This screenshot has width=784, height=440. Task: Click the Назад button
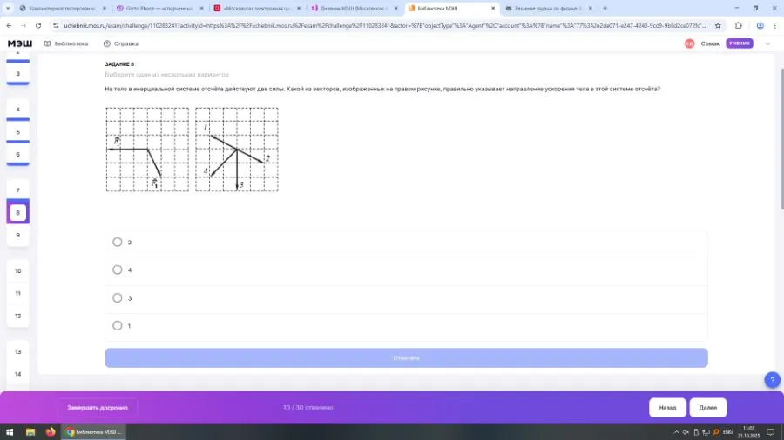tap(667, 408)
